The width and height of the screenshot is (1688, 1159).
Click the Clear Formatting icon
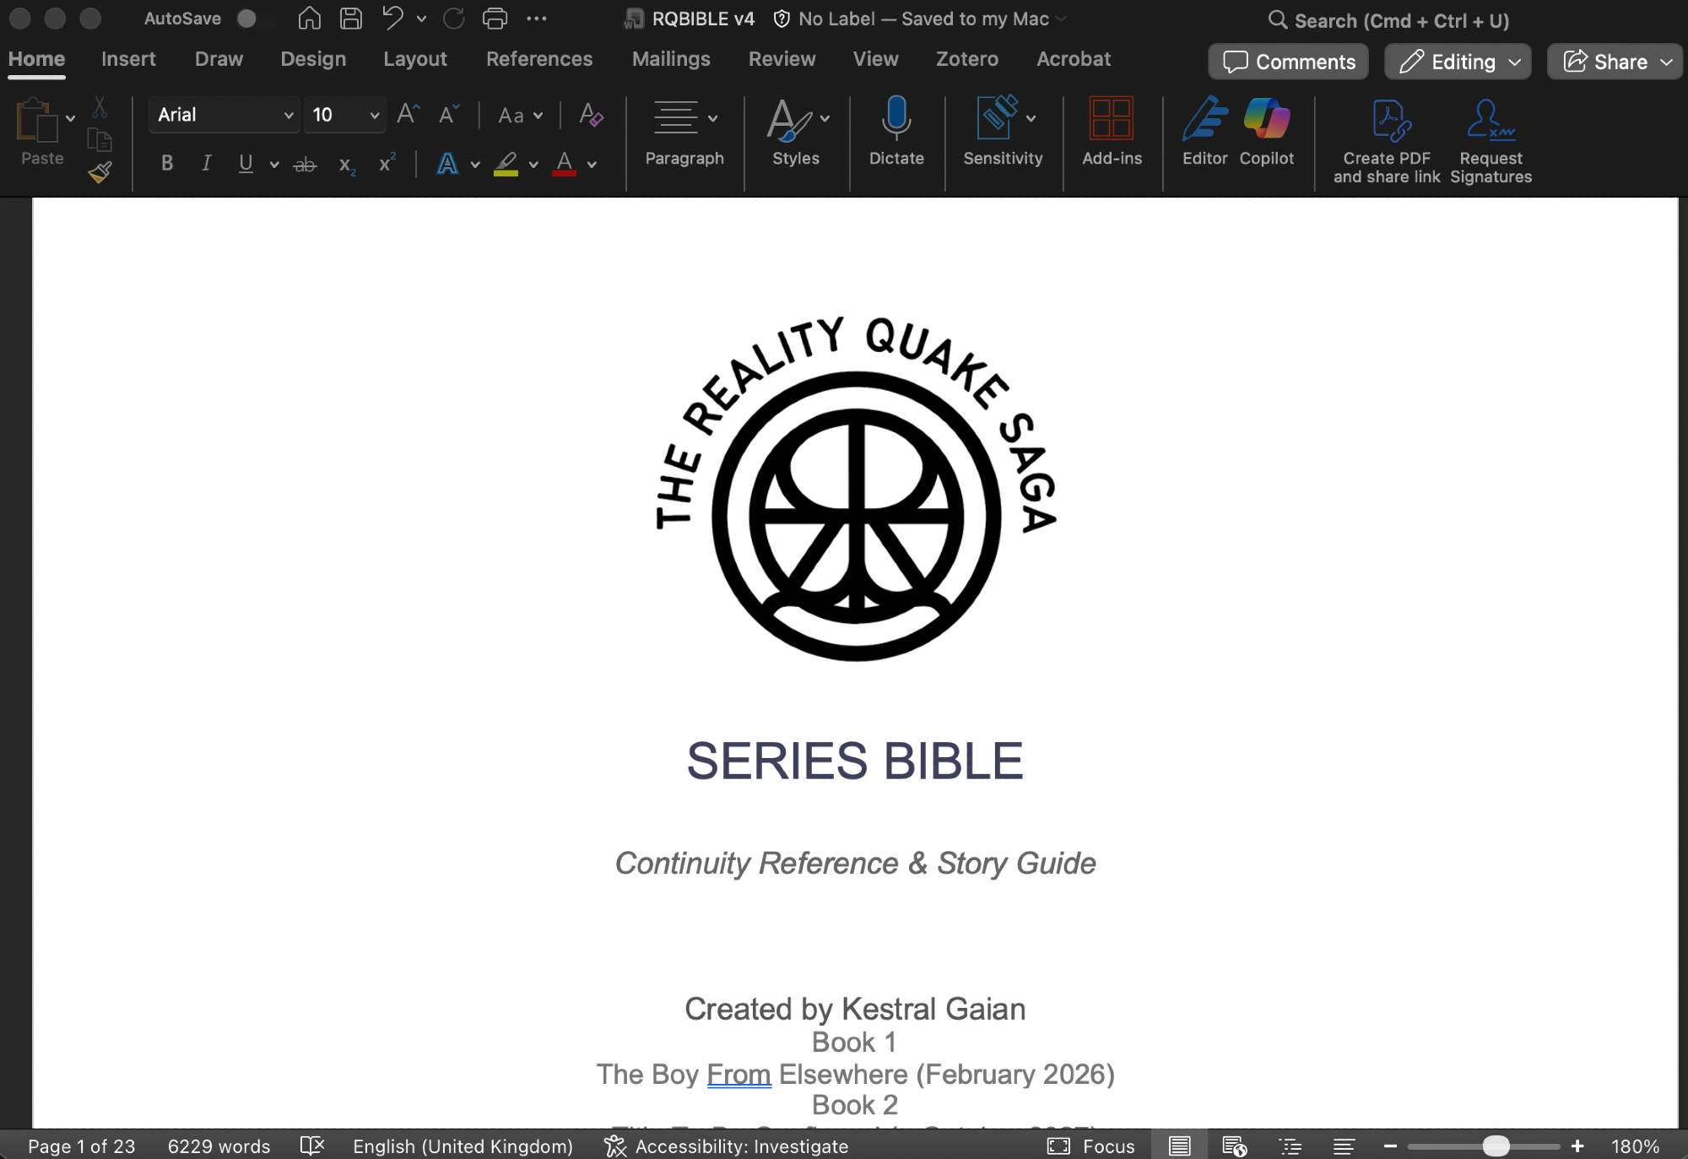(591, 115)
